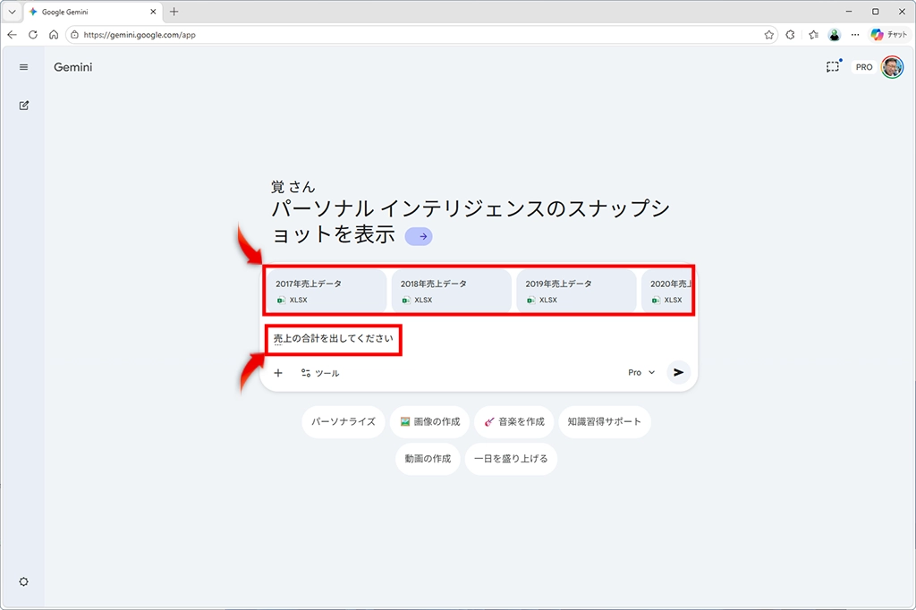Send the prompt with arrow icon
Image resolution: width=916 pixels, height=610 pixels.
pos(678,372)
